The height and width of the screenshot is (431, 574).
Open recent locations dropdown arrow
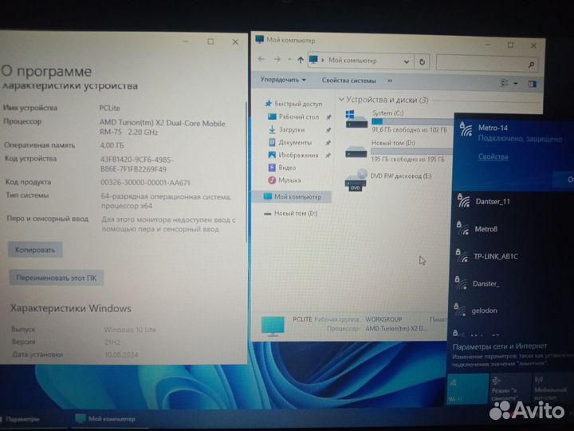tap(289, 59)
